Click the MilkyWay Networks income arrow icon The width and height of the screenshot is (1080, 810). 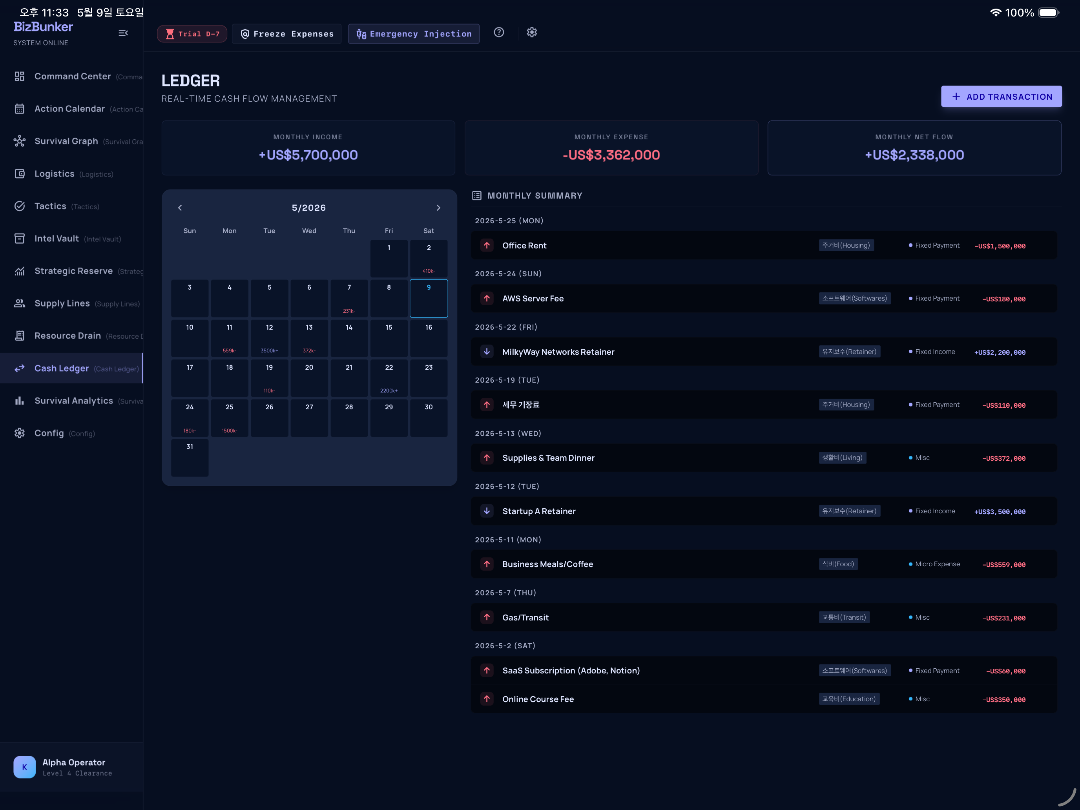click(x=487, y=351)
